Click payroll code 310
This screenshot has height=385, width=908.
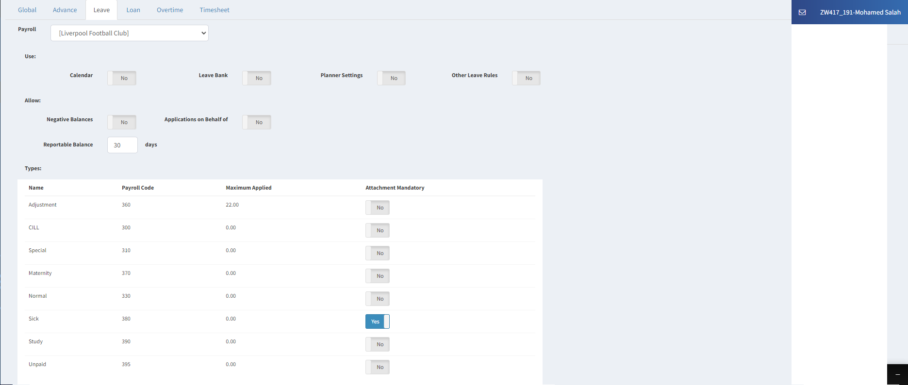[x=126, y=250]
